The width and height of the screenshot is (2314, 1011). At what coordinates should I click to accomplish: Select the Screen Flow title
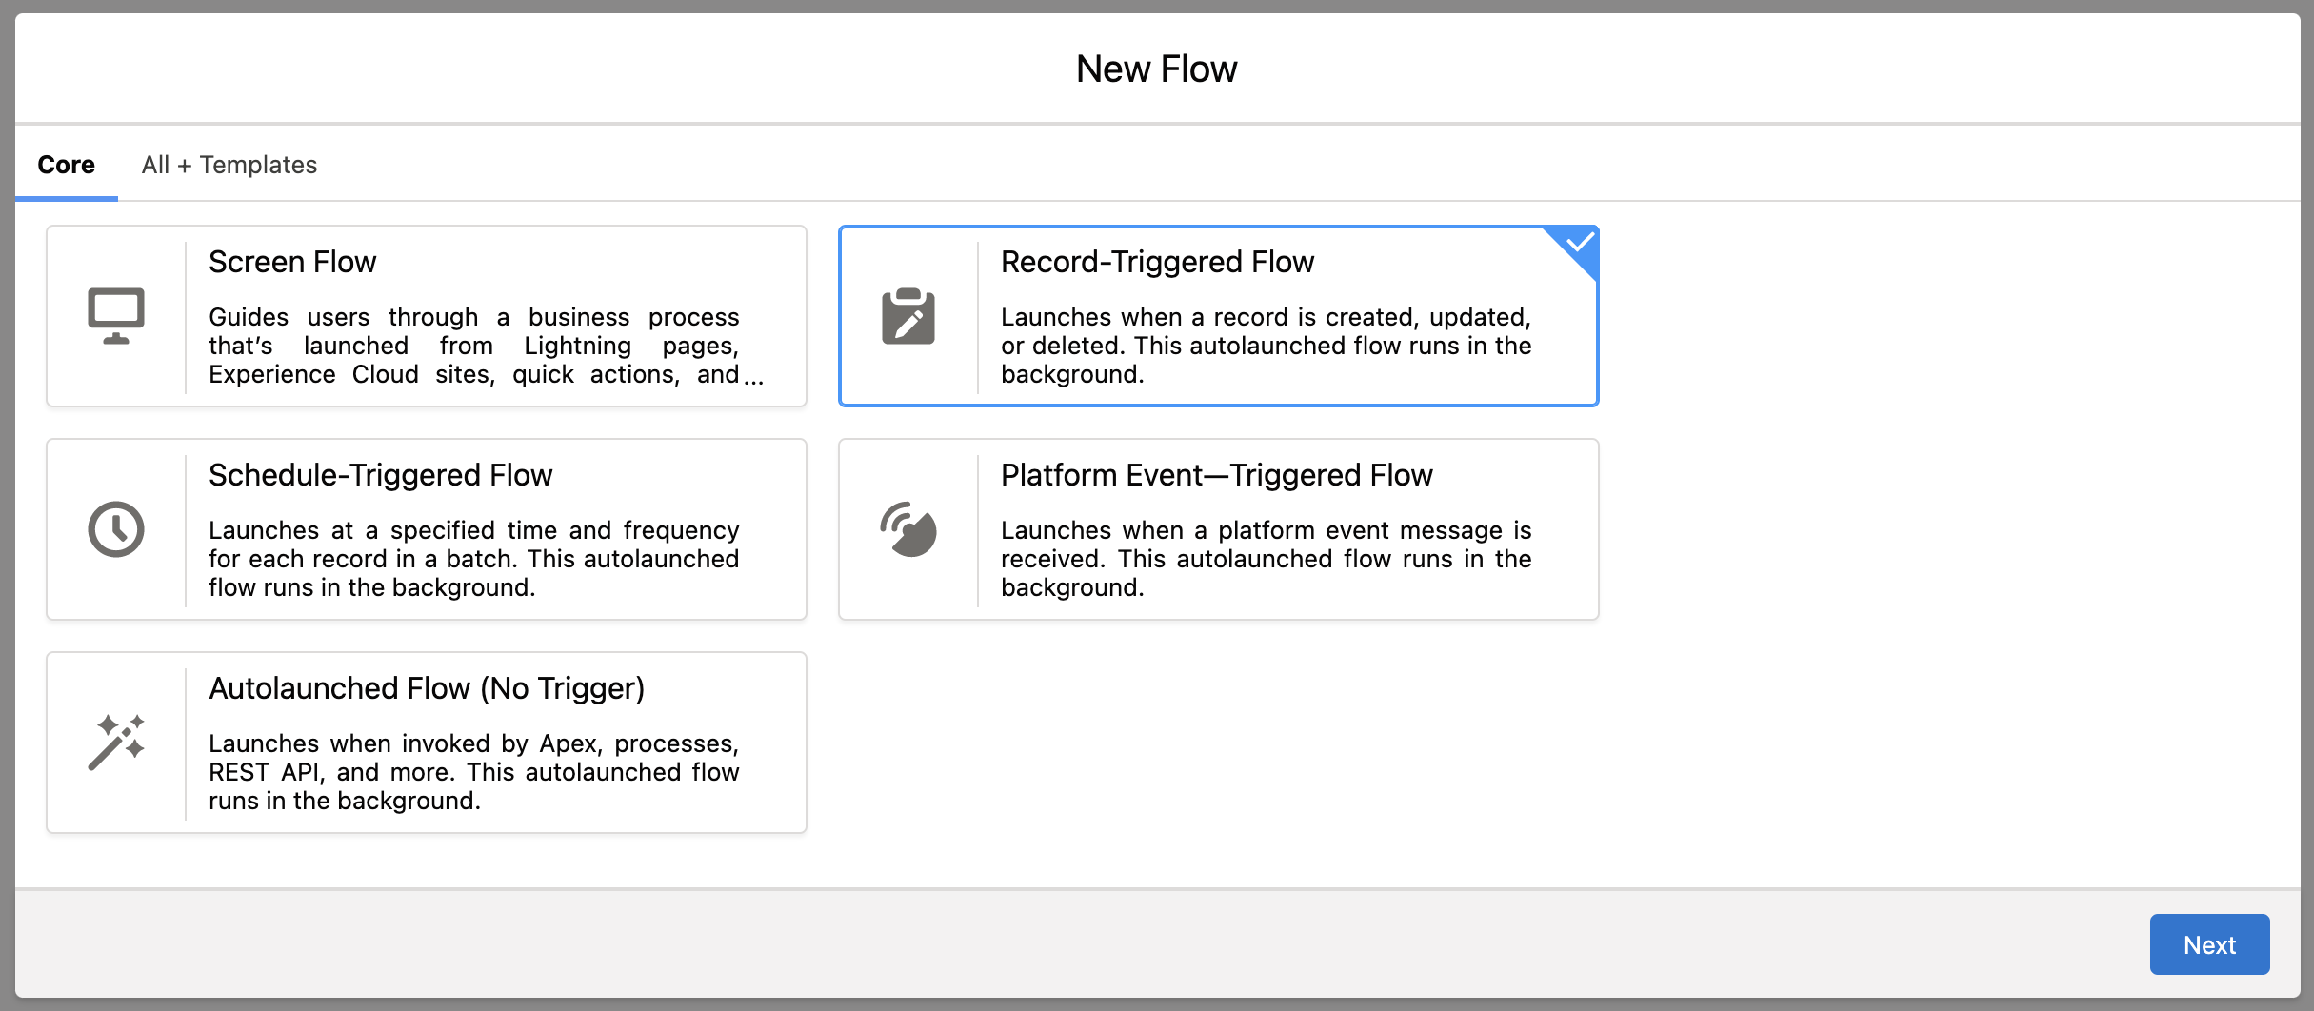click(292, 262)
